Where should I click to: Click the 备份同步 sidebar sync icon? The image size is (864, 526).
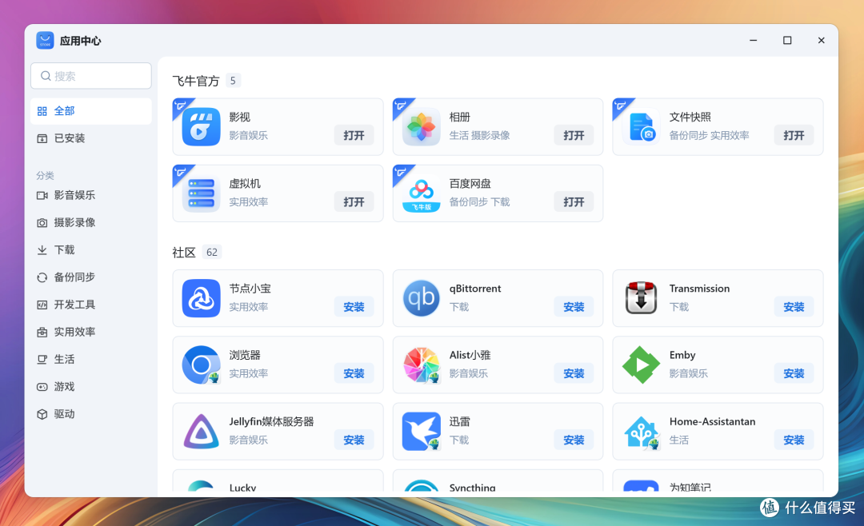[x=42, y=277]
